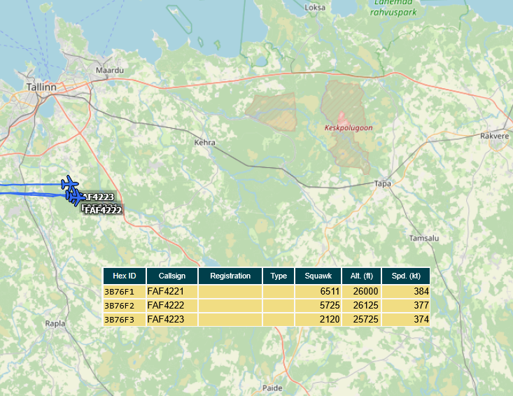Click the Tapa town label
Image resolution: width=513 pixels, height=396 pixels.
coord(382,184)
